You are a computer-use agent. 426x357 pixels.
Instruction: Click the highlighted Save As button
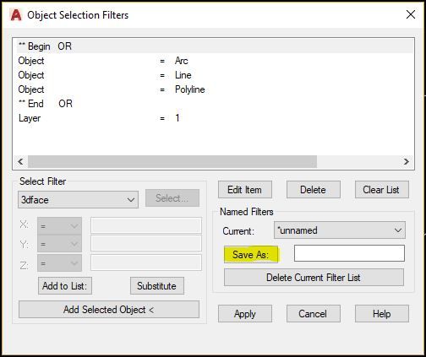[251, 255]
